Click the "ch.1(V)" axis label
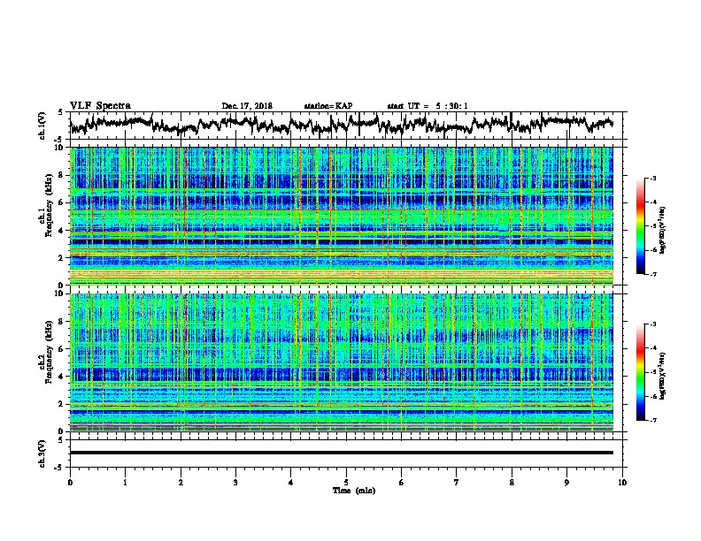The height and width of the screenshot is (541, 701). [x=42, y=126]
